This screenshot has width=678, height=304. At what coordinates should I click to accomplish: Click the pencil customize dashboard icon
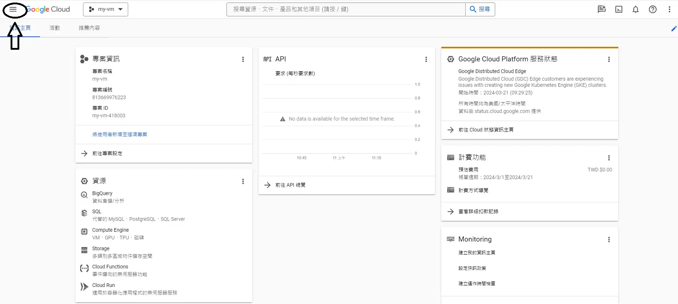(674, 29)
